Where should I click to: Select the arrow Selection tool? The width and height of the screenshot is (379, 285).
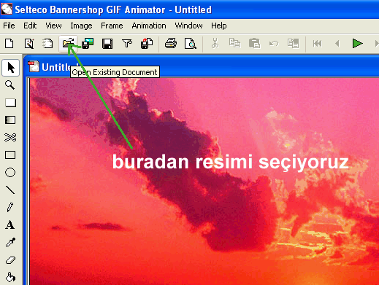pyautogui.click(x=10, y=68)
